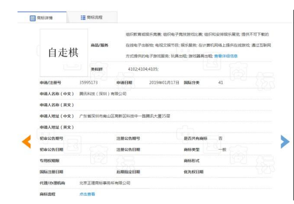Click the 注册公告日期 label
The width and height of the screenshot is (294, 204).
click(128, 150)
